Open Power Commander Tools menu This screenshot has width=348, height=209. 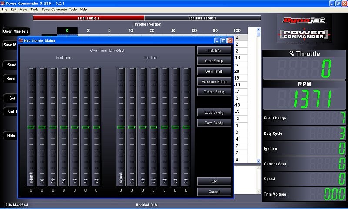point(59,10)
